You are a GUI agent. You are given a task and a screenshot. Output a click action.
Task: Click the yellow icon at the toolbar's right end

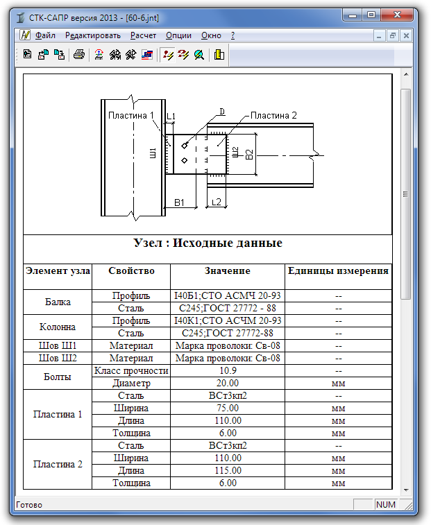219,55
